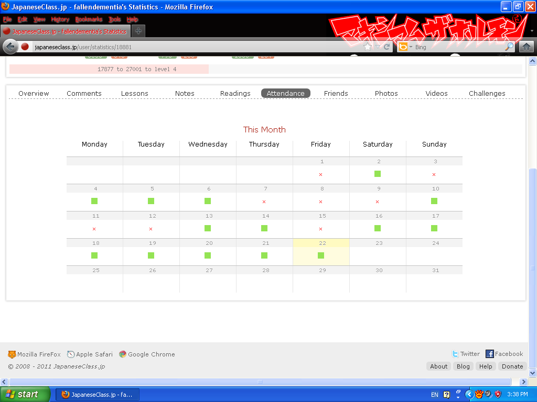
Task: Click the Windows Start button
Action: tap(25, 394)
